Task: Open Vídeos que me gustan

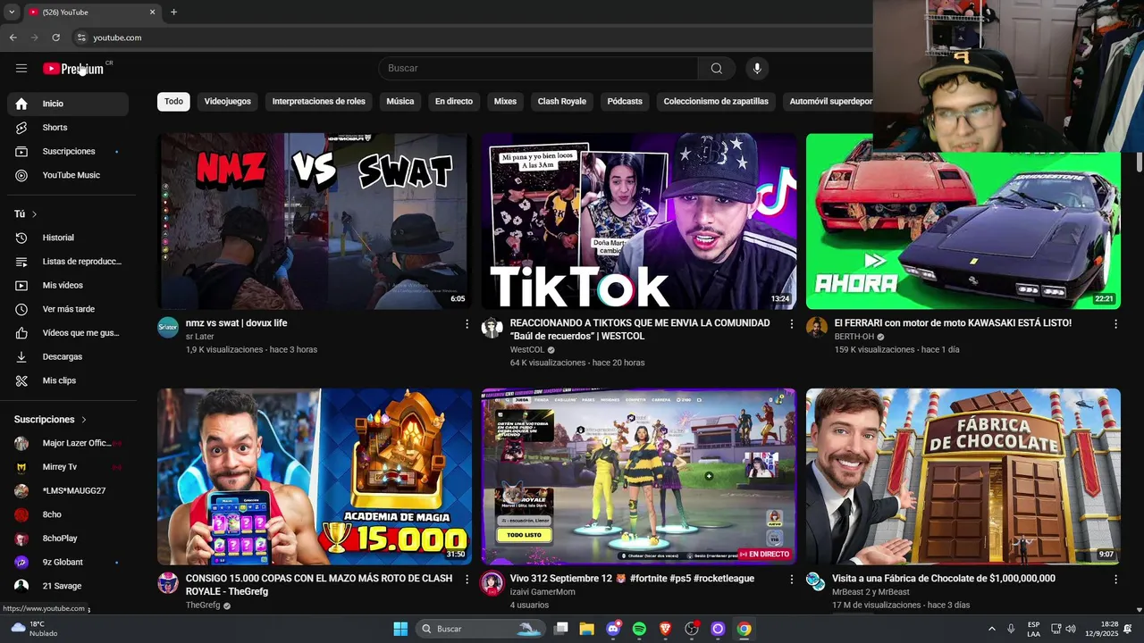Action: point(68,333)
